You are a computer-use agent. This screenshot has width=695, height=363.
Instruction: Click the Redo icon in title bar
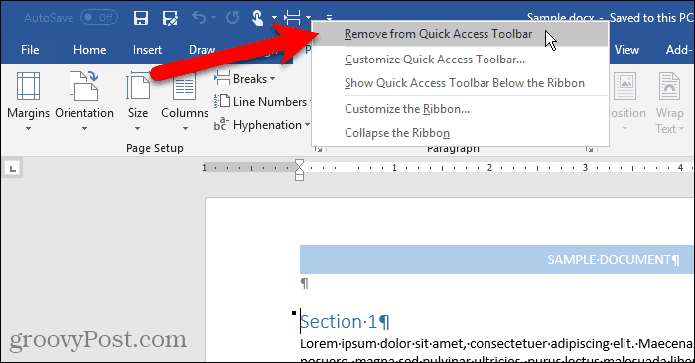point(232,18)
